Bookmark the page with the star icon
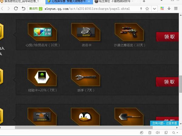The height and width of the screenshot is (136, 182). tap(147, 9)
